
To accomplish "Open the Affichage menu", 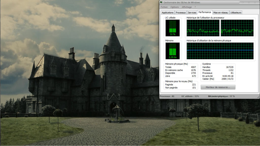I will [187, 7].
